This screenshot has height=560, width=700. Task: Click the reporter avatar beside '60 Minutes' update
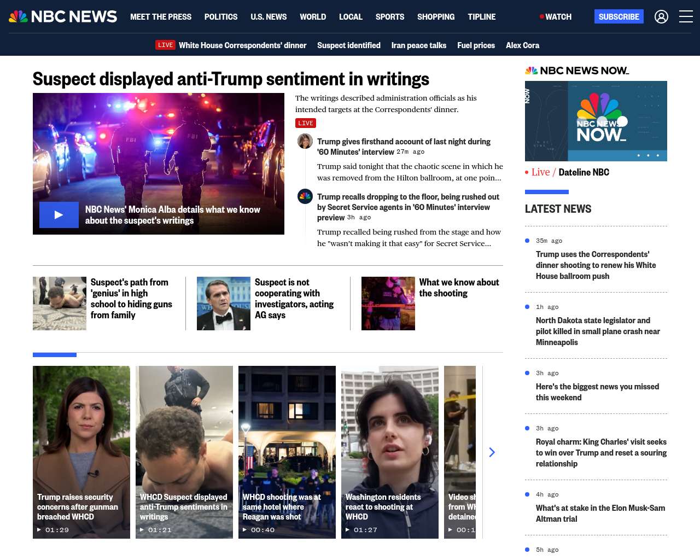305,141
